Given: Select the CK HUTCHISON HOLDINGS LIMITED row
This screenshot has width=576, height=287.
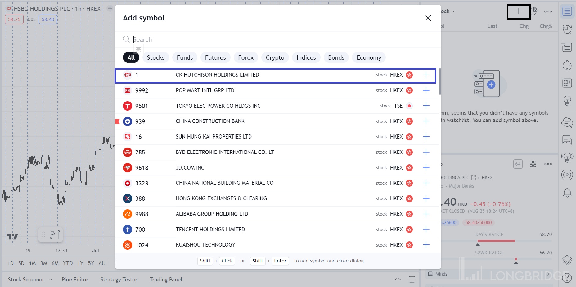Looking at the screenshot, I should pos(217,75).
